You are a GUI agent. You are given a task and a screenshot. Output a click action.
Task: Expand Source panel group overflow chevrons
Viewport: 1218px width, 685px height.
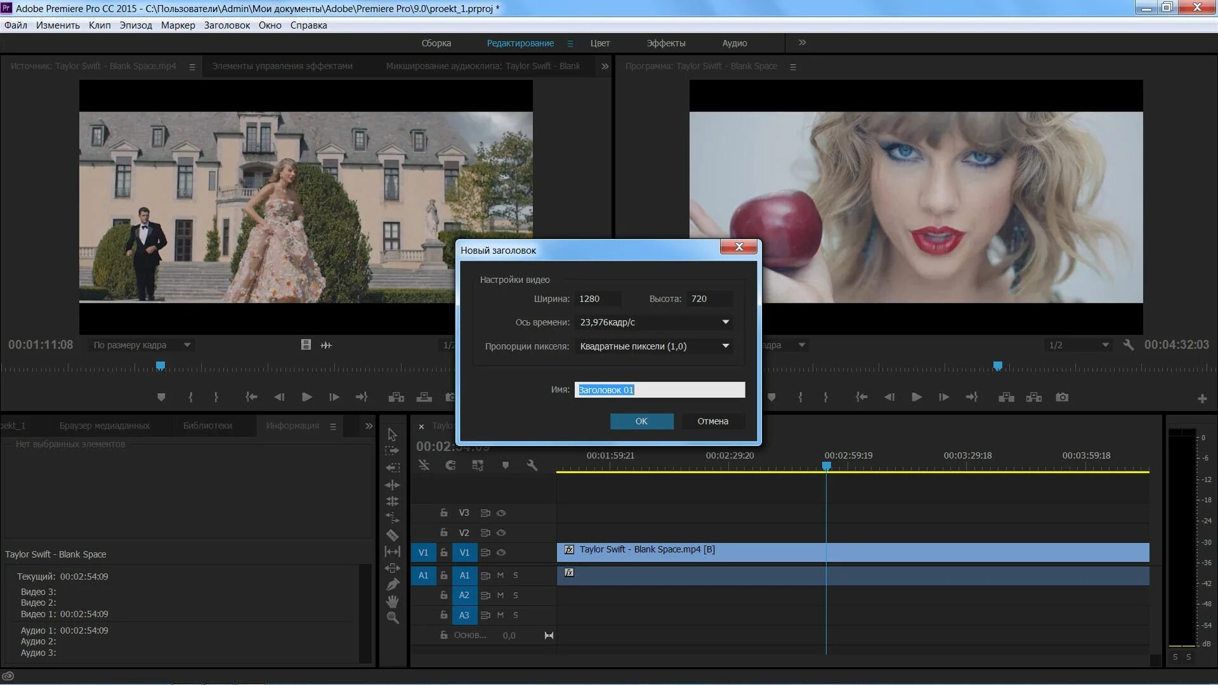(605, 66)
